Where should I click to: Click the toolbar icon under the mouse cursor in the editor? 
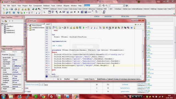pyautogui.click(x=110, y=28)
